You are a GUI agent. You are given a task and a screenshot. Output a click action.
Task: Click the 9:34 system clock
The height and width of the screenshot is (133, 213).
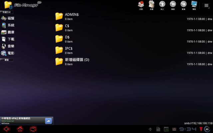click(188, 129)
